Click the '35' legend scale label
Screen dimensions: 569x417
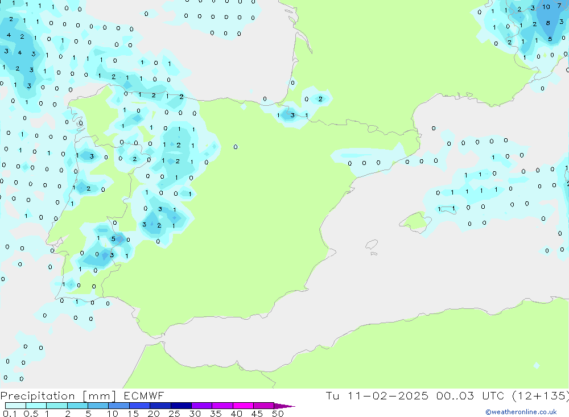pos(216,414)
